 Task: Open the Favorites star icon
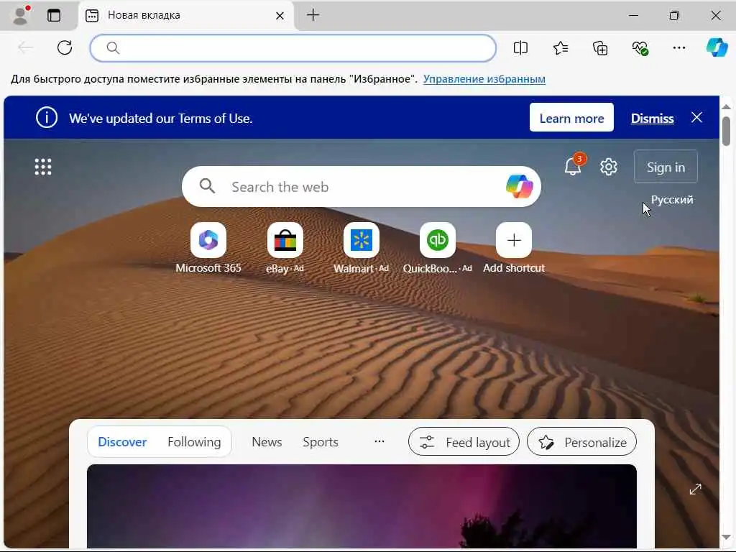[x=561, y=47]
